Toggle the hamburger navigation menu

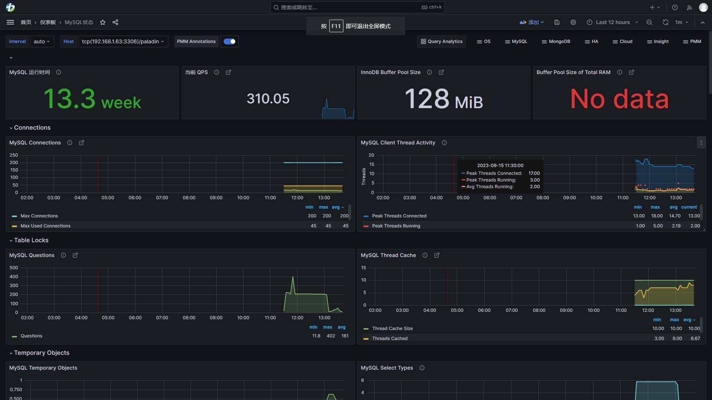point(10,22)
